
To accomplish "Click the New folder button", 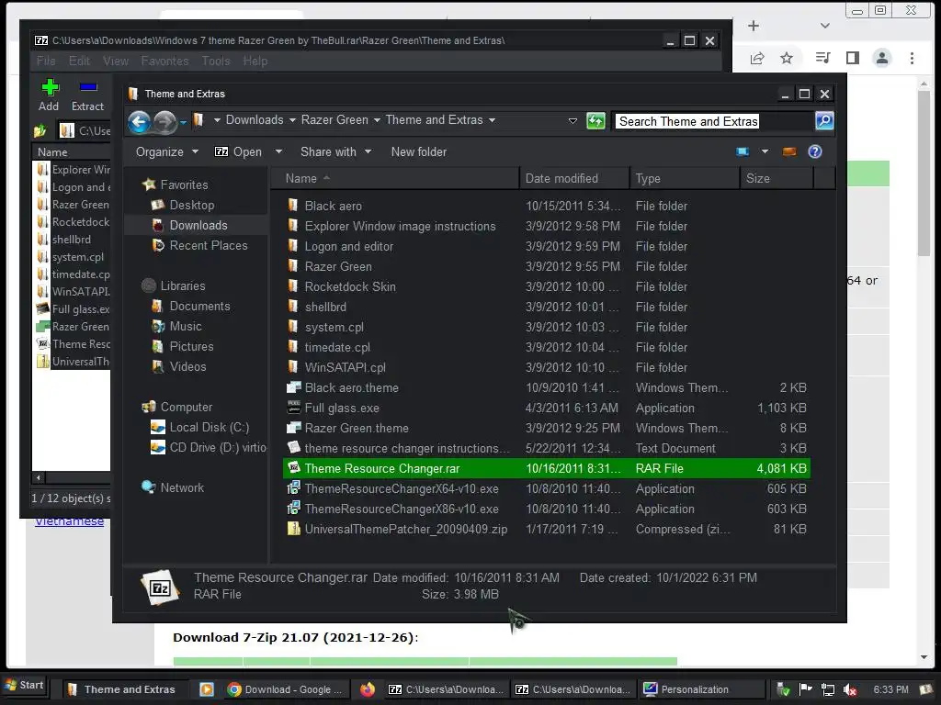I will [419, 151].
